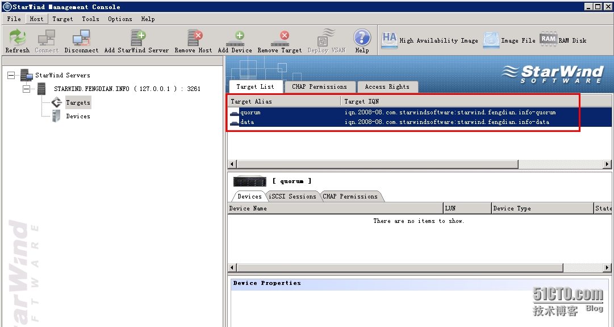614x327 pixels.
Task: Click the quorum server rack icon
Action: (x=250, y=181)
